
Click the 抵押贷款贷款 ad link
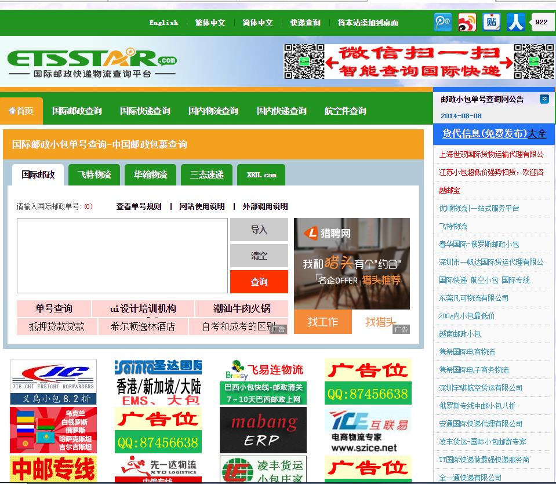57,326
